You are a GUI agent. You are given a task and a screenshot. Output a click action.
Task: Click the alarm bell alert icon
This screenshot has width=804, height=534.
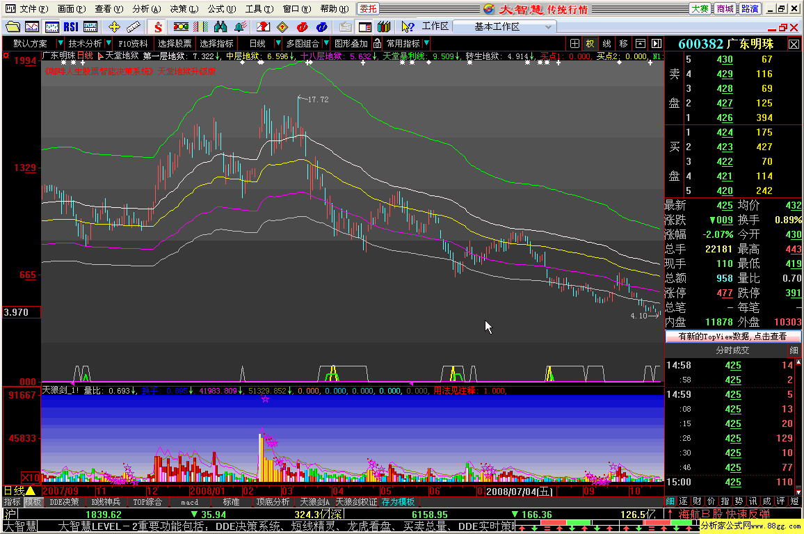pyautogui.click(x=240, y=26)
